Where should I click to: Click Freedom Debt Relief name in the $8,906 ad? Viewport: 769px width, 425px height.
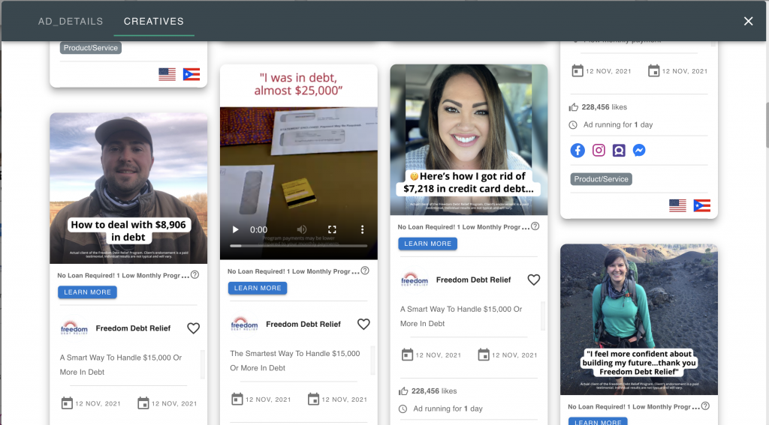point(133,328)
